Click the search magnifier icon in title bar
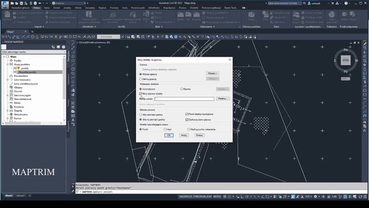This screenshot has width=369, height=208. click(x=304, y=3)
